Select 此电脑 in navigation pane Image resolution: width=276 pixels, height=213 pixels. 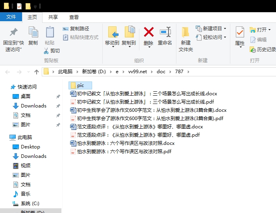tap(21, 137)
